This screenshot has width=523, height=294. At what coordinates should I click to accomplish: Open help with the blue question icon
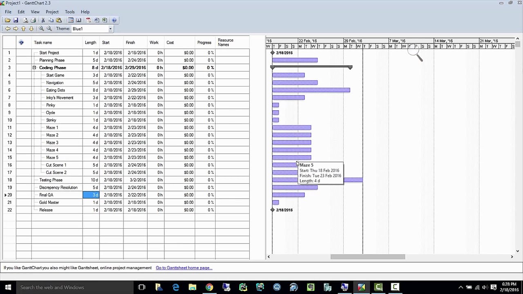pos(114,20)
